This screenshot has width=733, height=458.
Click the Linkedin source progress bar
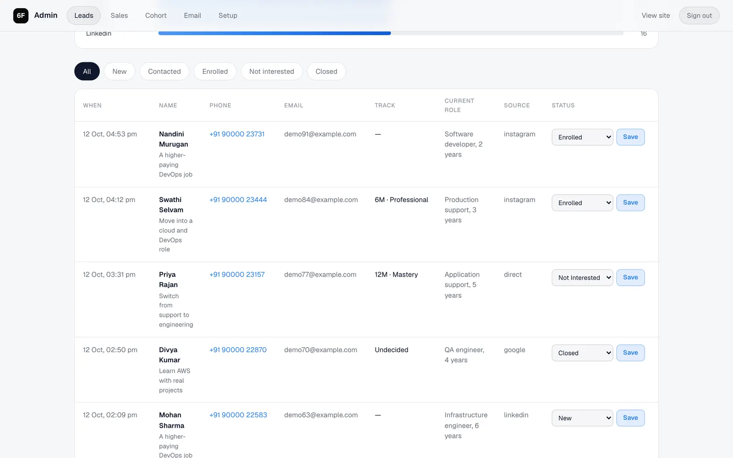tap(391, 33)
